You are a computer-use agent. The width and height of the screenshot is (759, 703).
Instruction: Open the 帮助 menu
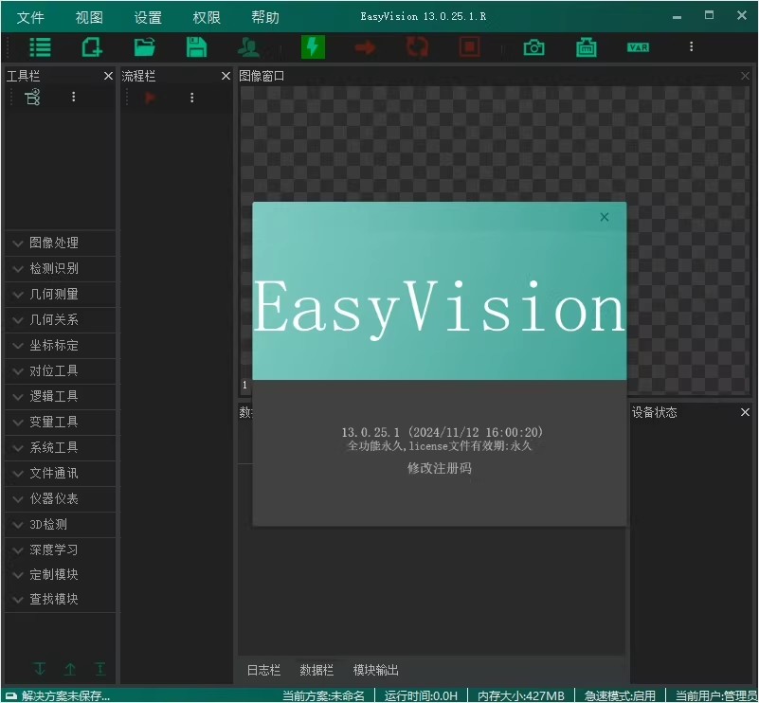265,17
